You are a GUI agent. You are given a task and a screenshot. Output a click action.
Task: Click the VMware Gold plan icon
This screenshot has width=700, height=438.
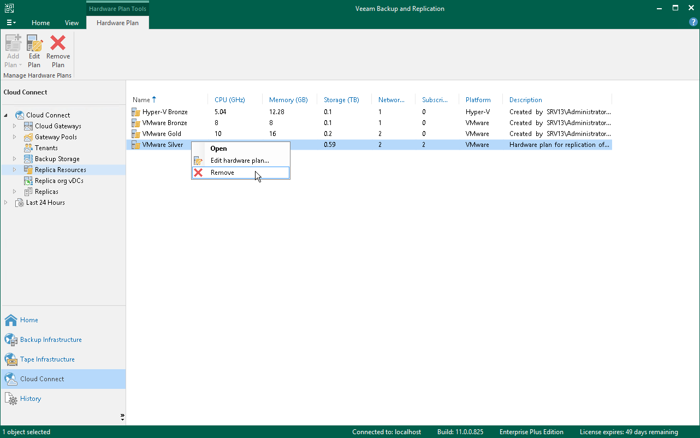click(136, 134)
